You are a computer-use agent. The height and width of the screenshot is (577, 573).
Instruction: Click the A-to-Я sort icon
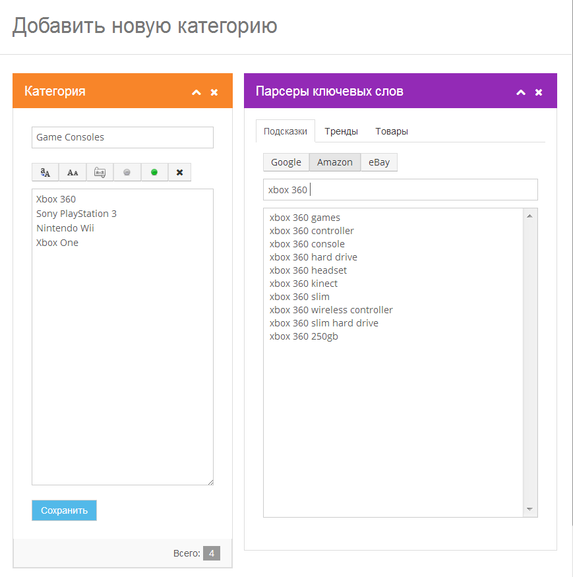[100, 172]
